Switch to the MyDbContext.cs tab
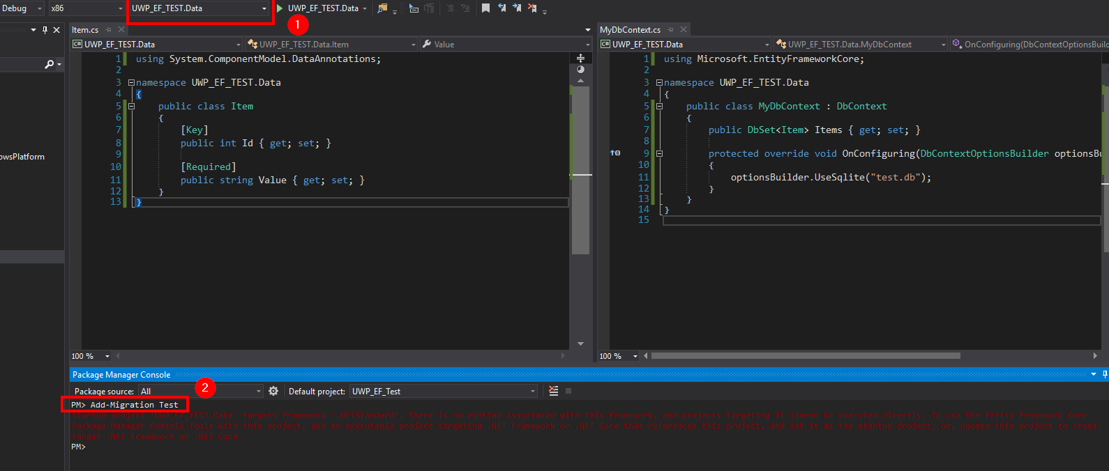1109x471 pixels. coord(630,29)
